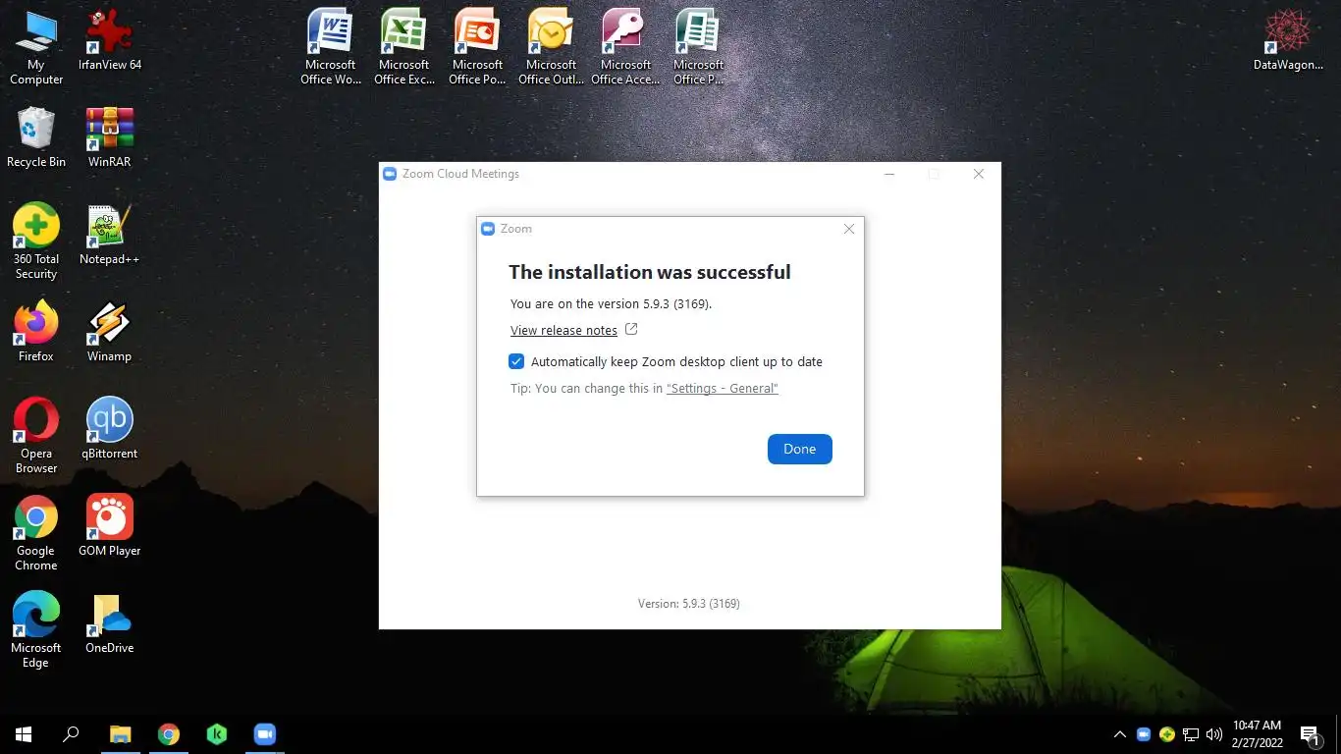Uncheck Automatically keep Zoom desktop client up to date
Image resolution: width=1341 pixels, height=754 pixels.
[516, 361]
